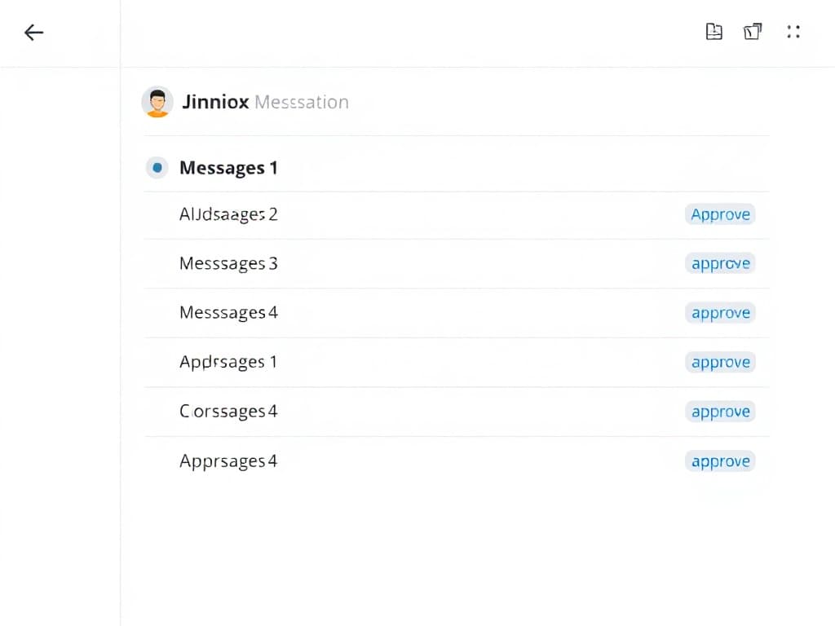The image size is (835, 626).
Task: Approve the Messsages 4 row
Action: (x=720, y=313)
